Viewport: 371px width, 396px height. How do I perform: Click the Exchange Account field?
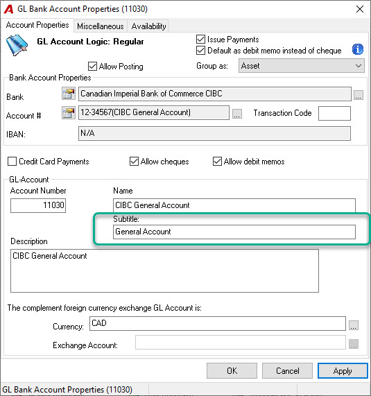(241, 342)
